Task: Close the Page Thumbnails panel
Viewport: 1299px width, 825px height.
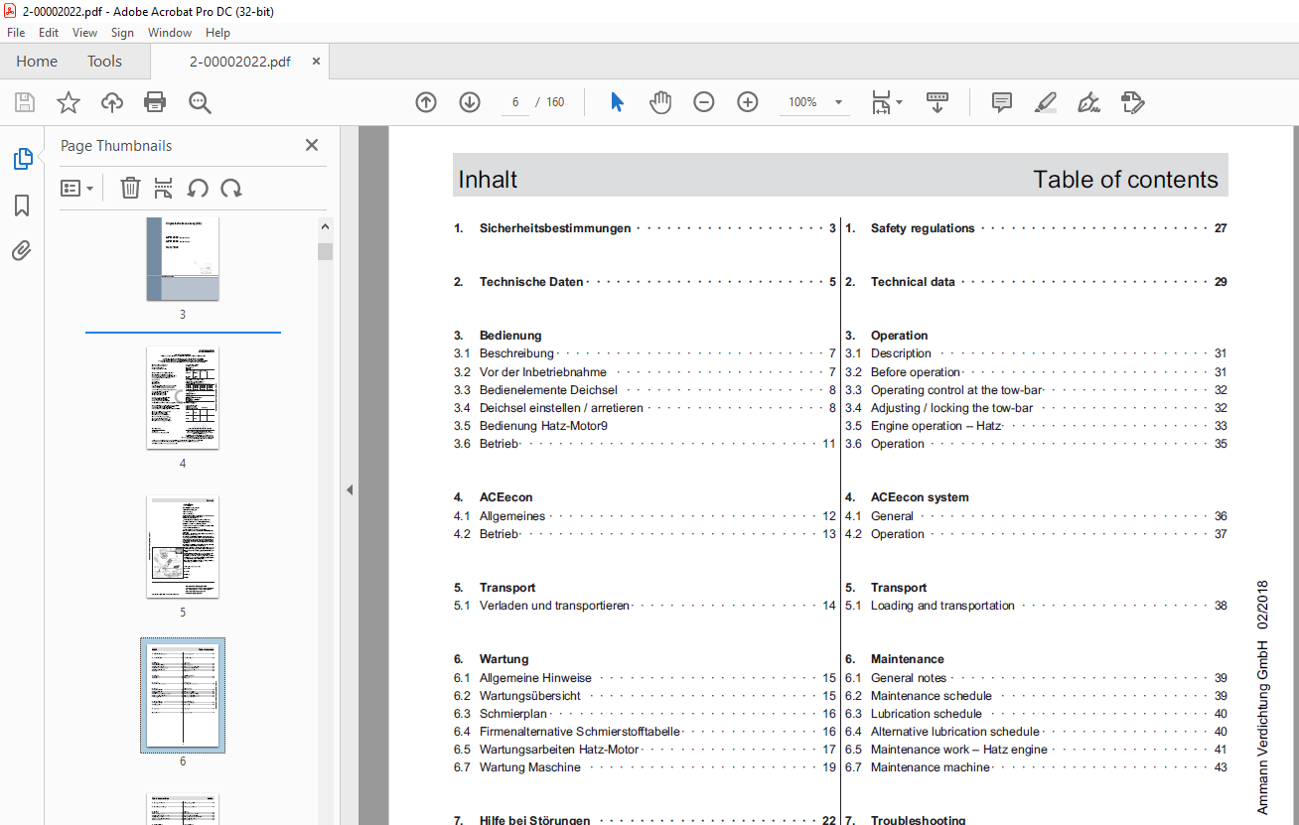Action: tap(312, 145)
